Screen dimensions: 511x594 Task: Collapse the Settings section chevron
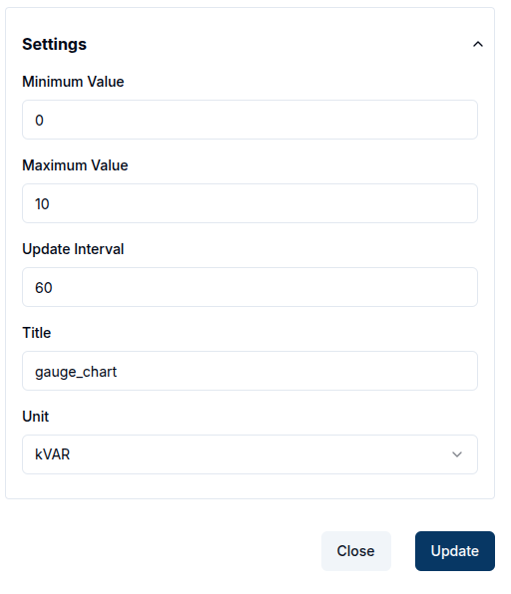(478, 44)
